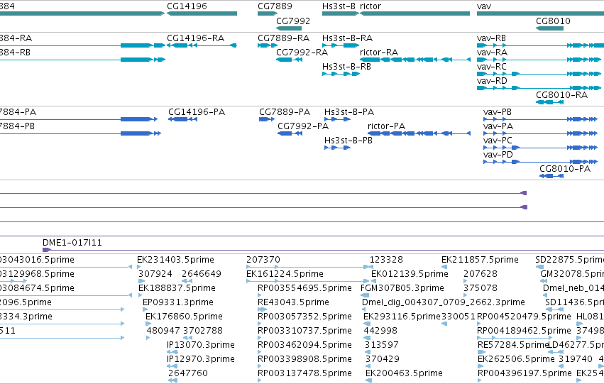Image resolution: width=604 pixels, height=384 pixels.
Task: Click the 207628 feature label
Action: click(481, 274)
